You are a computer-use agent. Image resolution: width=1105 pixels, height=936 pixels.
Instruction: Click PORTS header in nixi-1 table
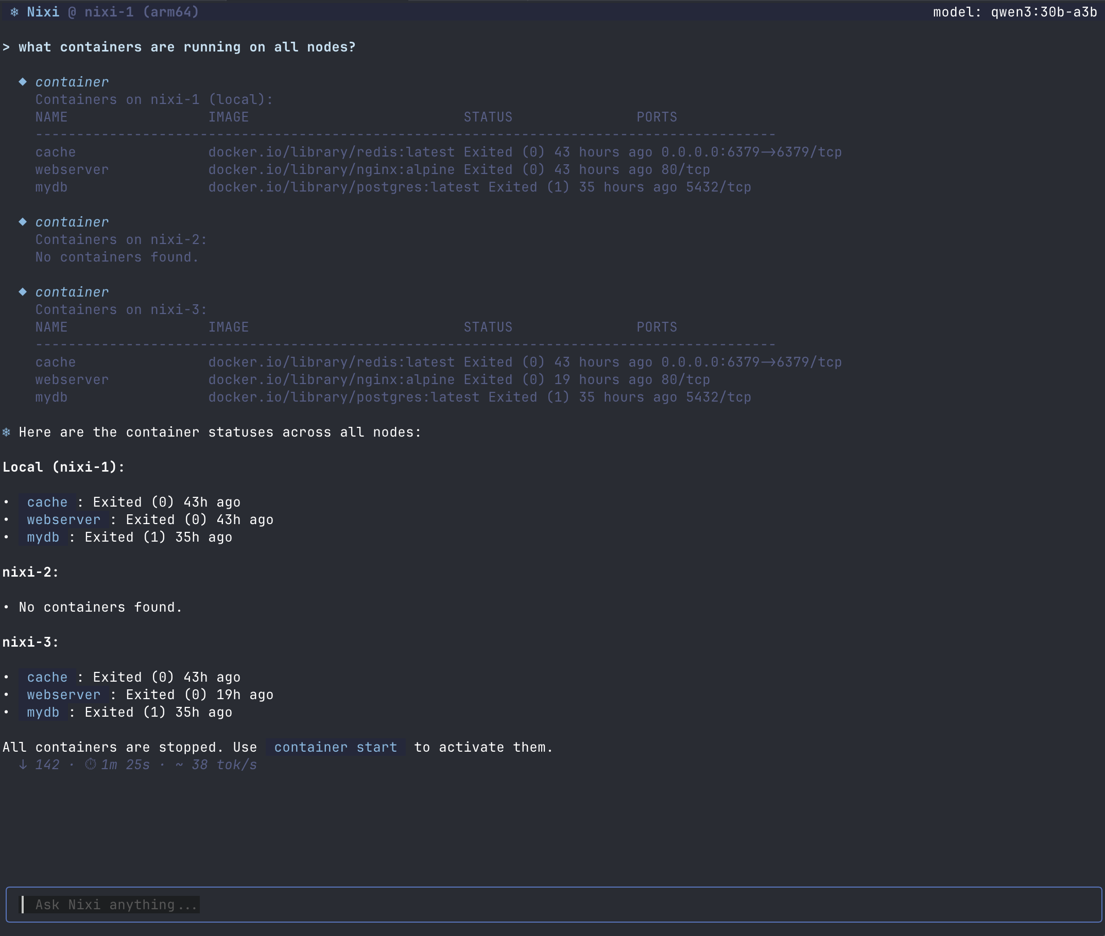pos(657,117)
